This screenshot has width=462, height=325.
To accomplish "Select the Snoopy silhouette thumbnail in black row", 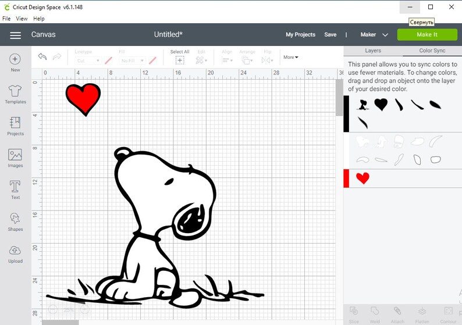I will pos(363,105).
